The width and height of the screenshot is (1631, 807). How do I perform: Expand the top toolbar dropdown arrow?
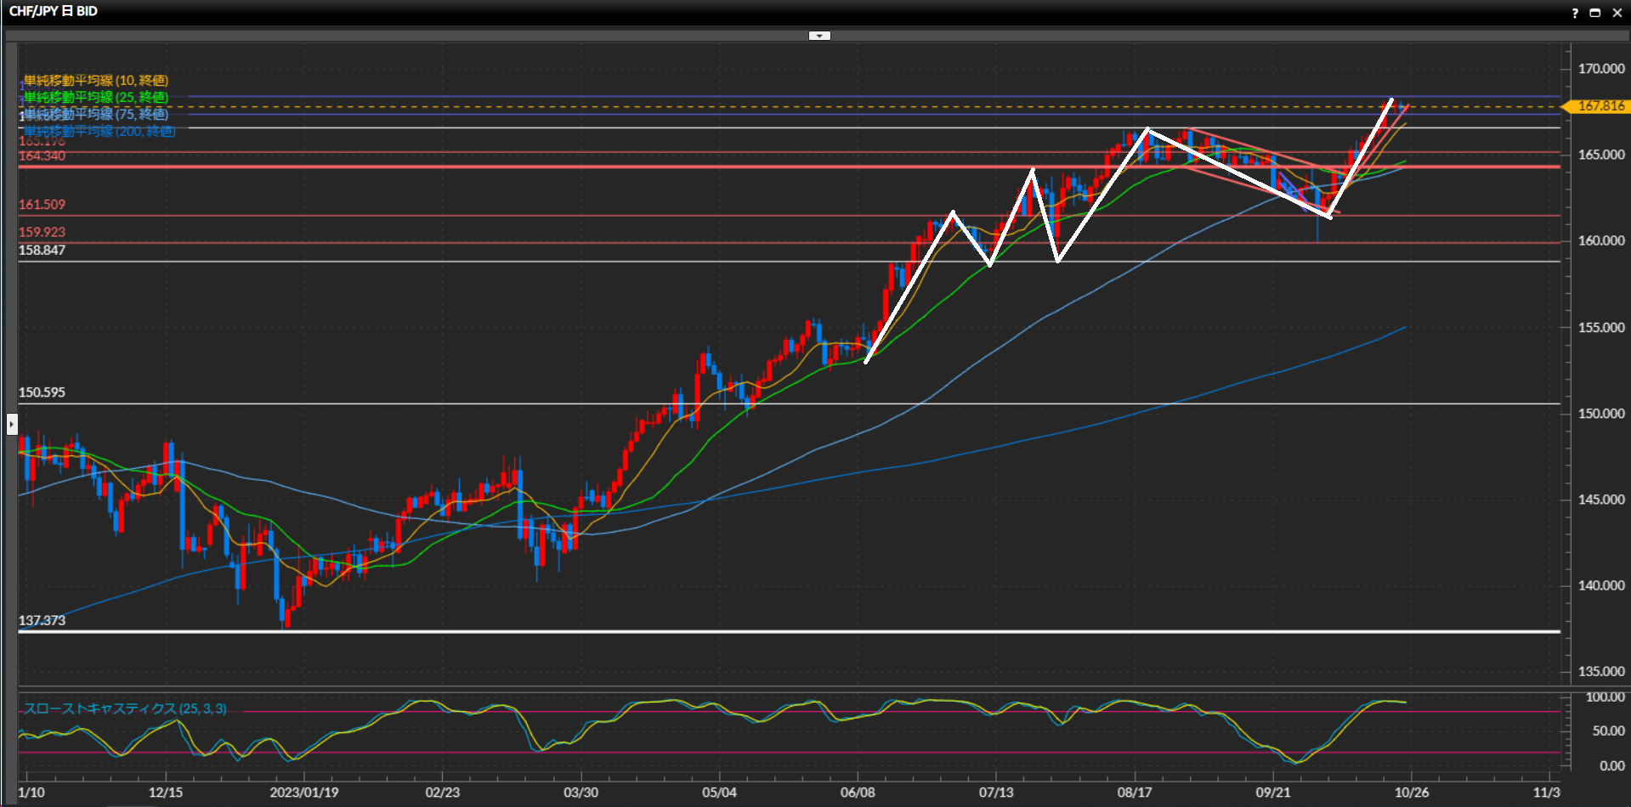(819, 36)
